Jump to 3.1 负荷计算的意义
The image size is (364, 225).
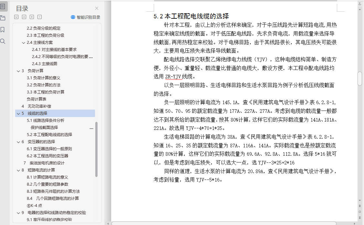(43, 78)
